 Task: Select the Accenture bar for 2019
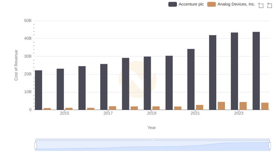pos(147,83)
